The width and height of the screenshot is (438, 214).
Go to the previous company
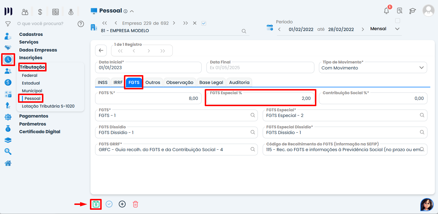116,23
